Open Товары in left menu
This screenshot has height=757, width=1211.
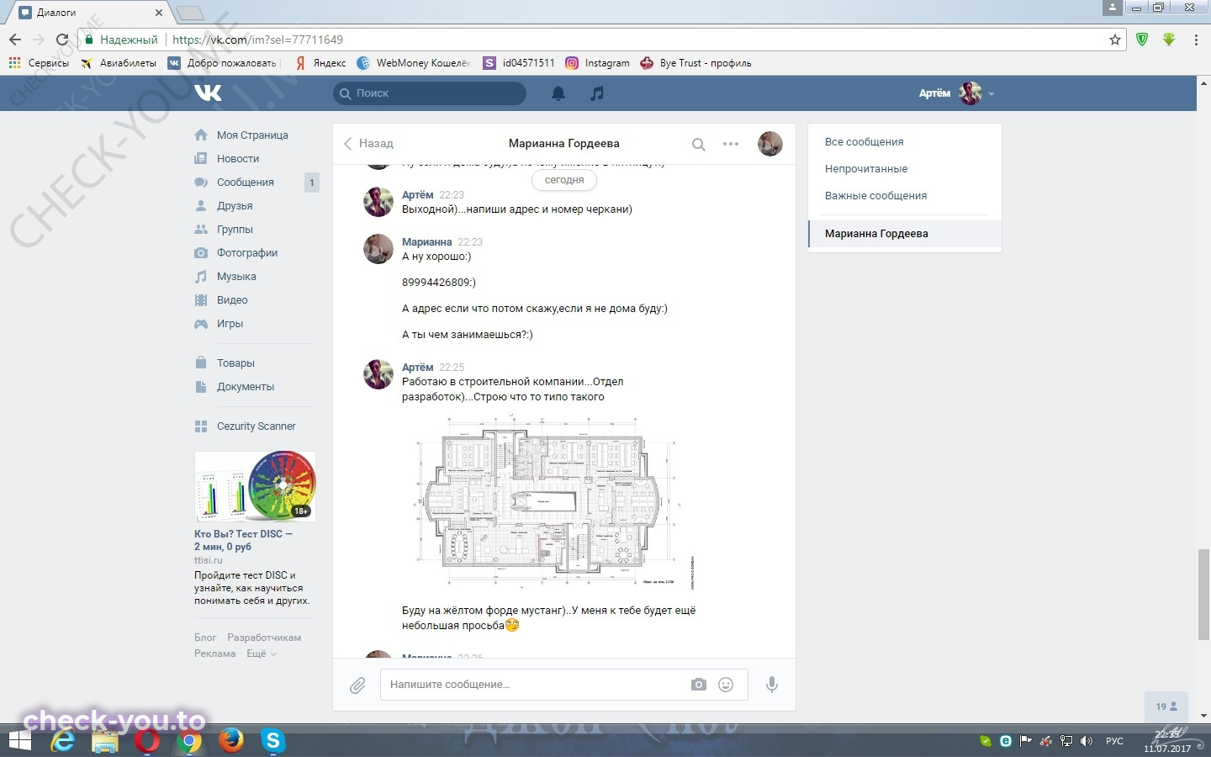[x=235, y=363]
